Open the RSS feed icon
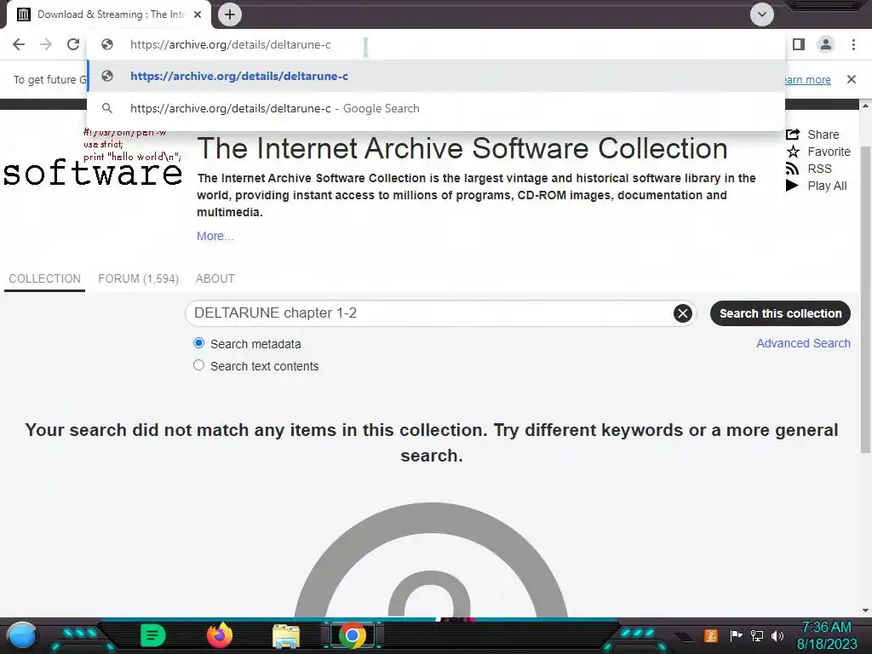The height and width of the screenshot is (654, 872). tap(793, 169)
